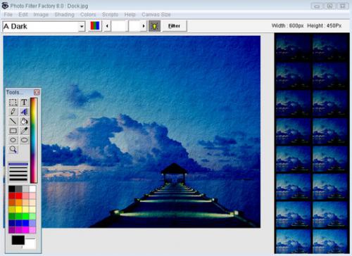
Task: Open the A Dark filter dropdown
Action: (x=82, y=26)
